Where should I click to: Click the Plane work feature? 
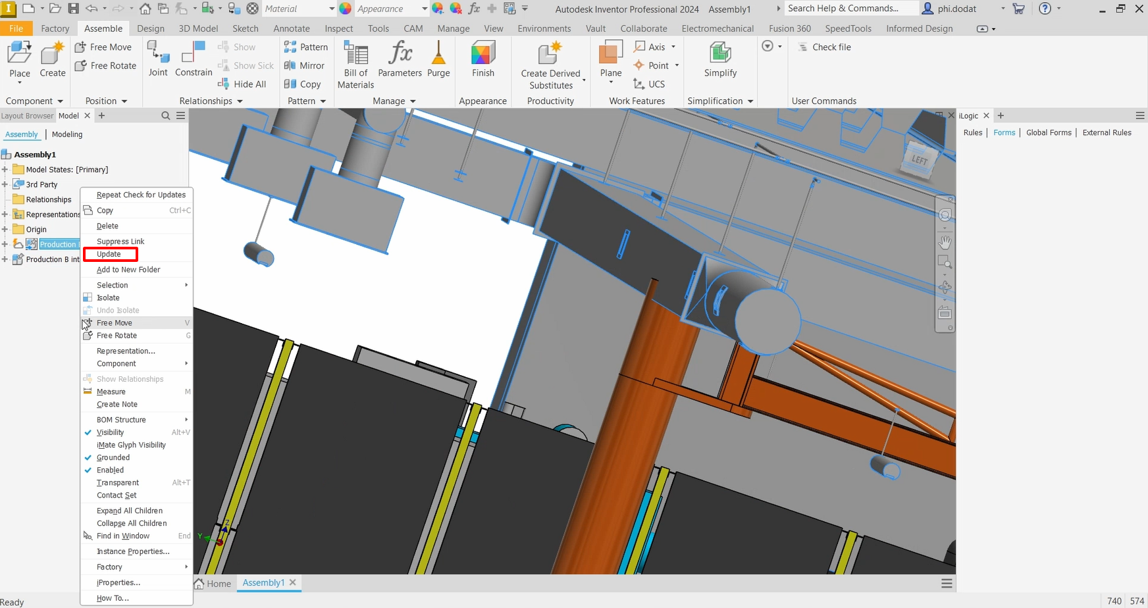click(611, 59)
